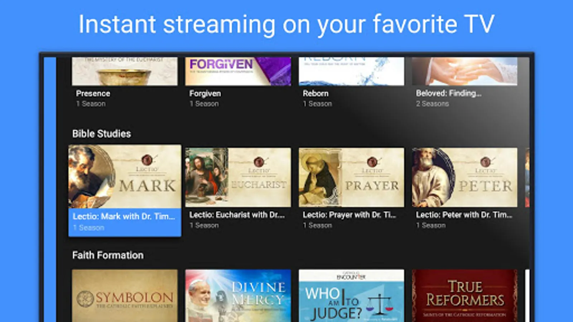Open the True Reformers series thumbnail
The width and height of the screenshot is (573, 322).
point(464,296)
